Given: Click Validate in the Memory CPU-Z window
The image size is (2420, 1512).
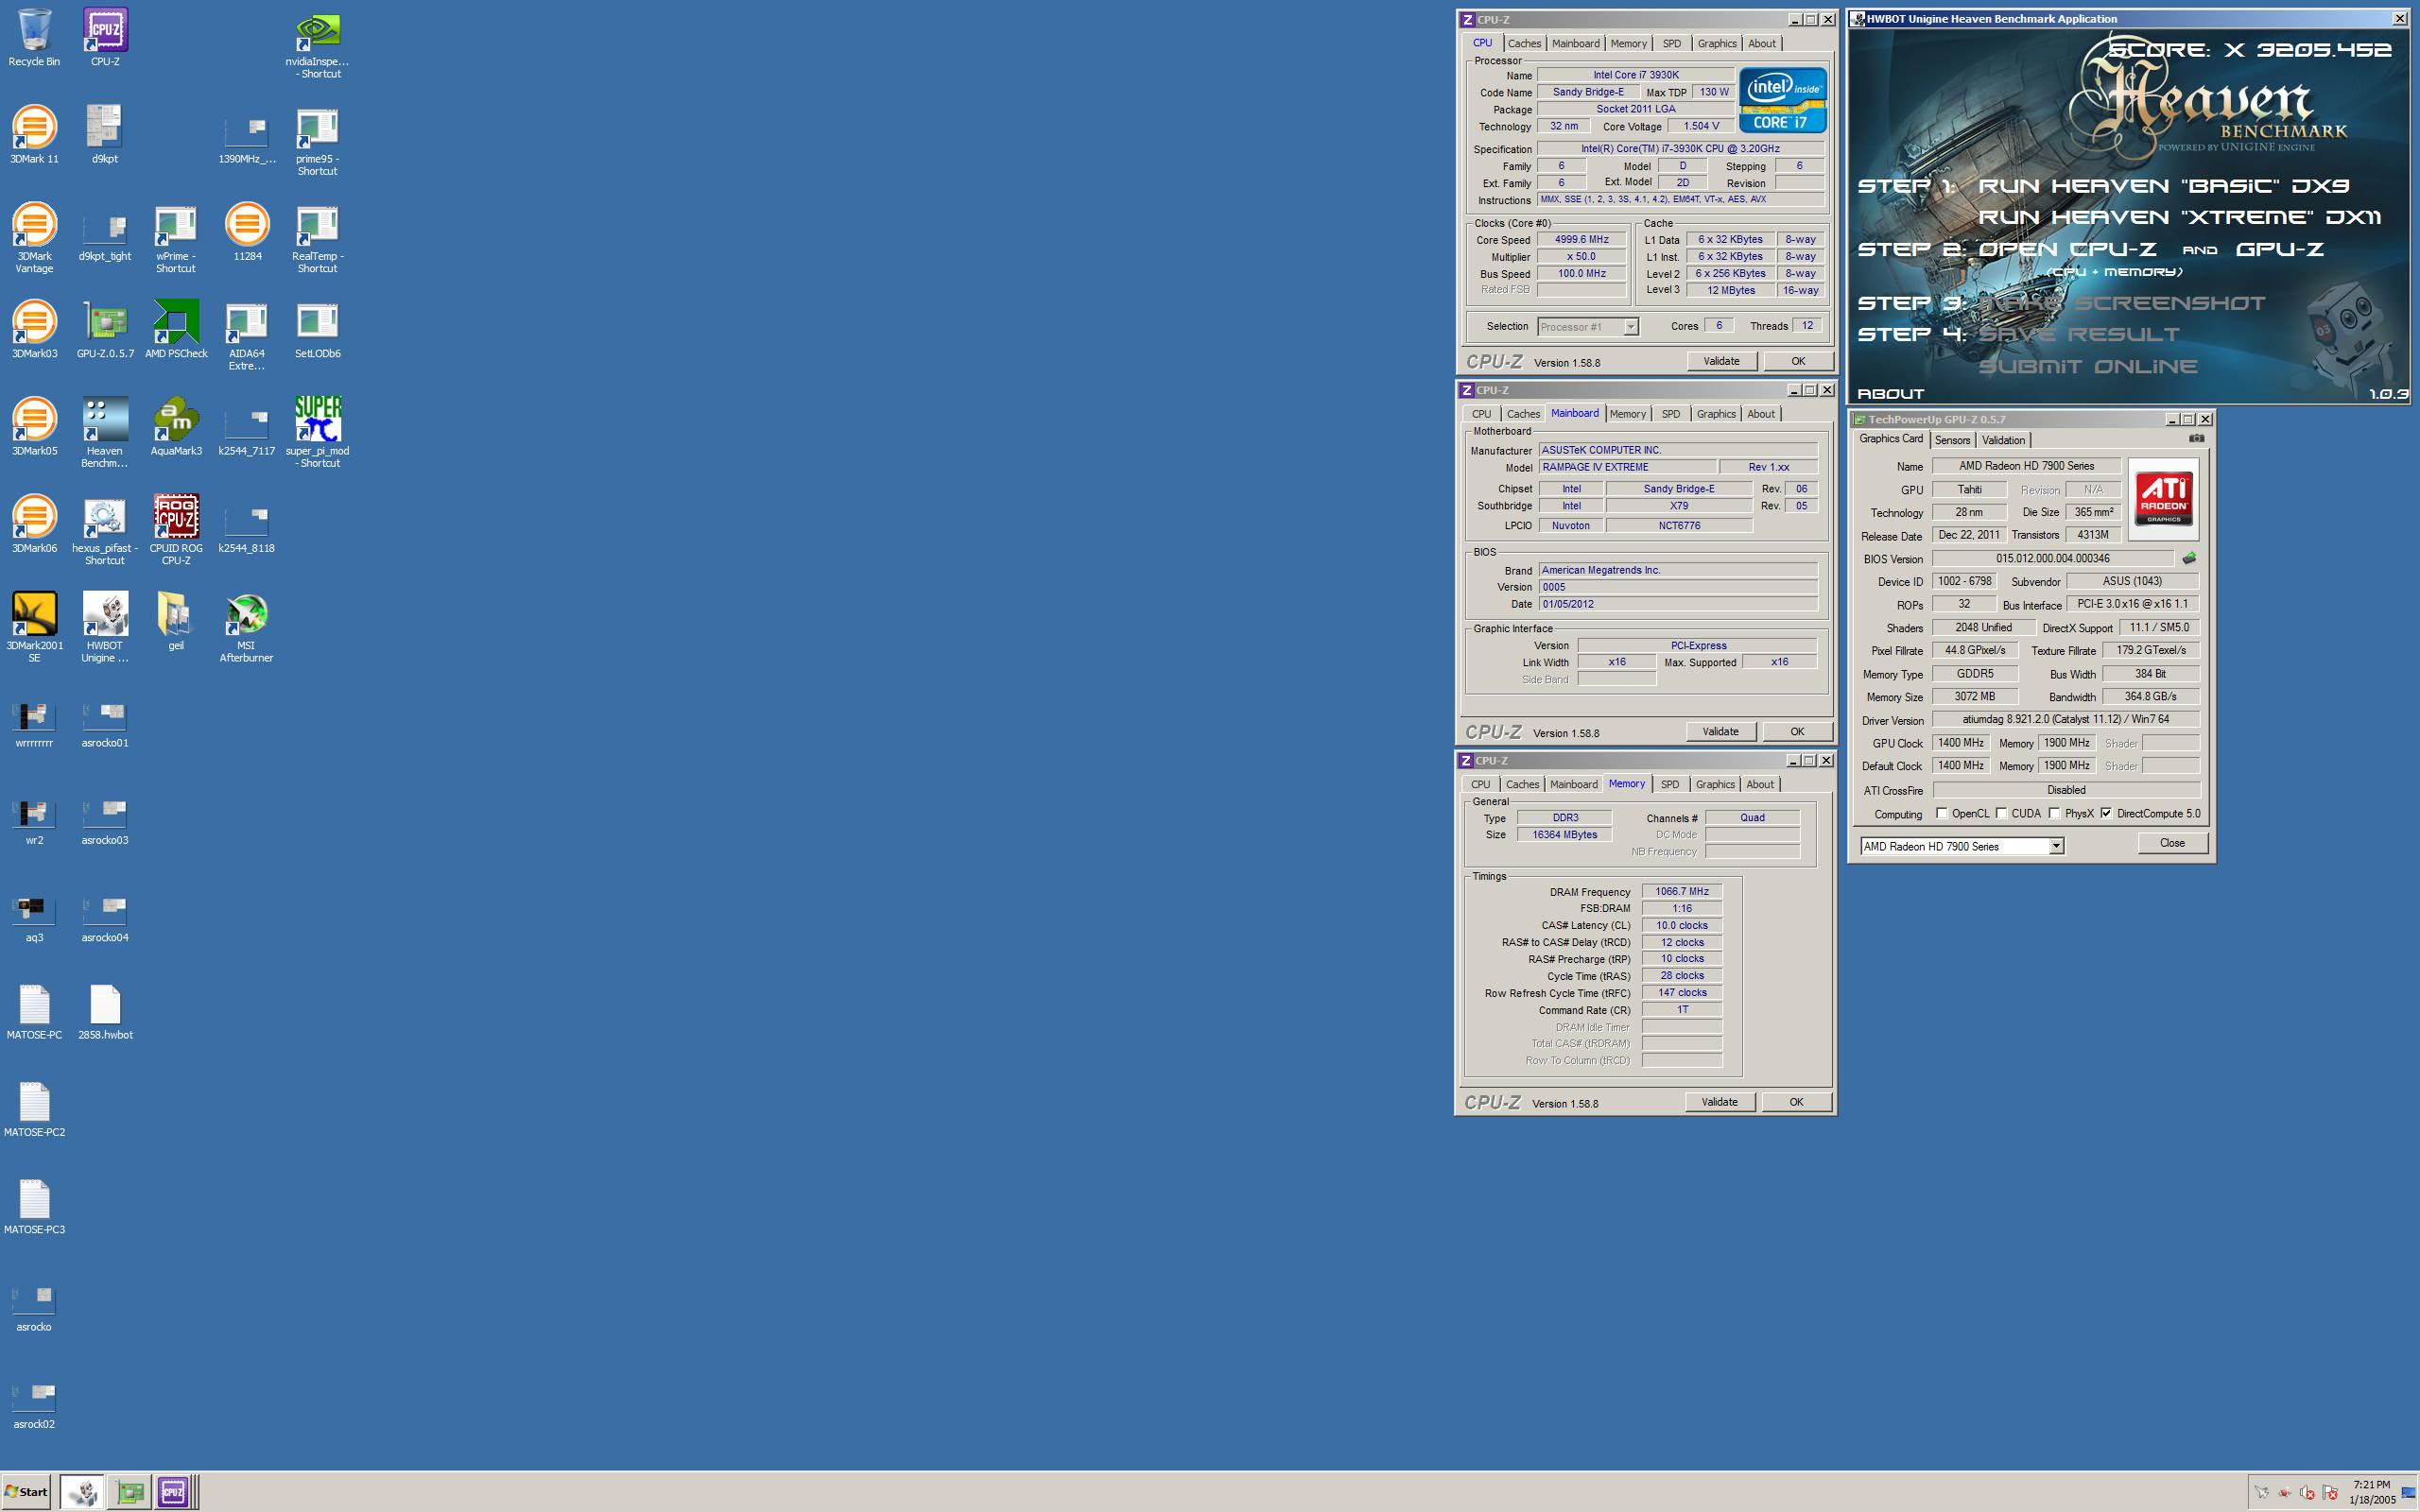Looking at the screenshot, I should click(x=1719, y=1102).
